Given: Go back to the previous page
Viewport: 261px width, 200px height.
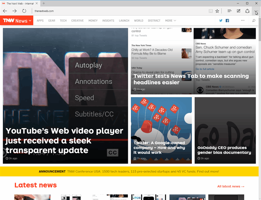Looking at the screenshot, I should click(5, 11).
